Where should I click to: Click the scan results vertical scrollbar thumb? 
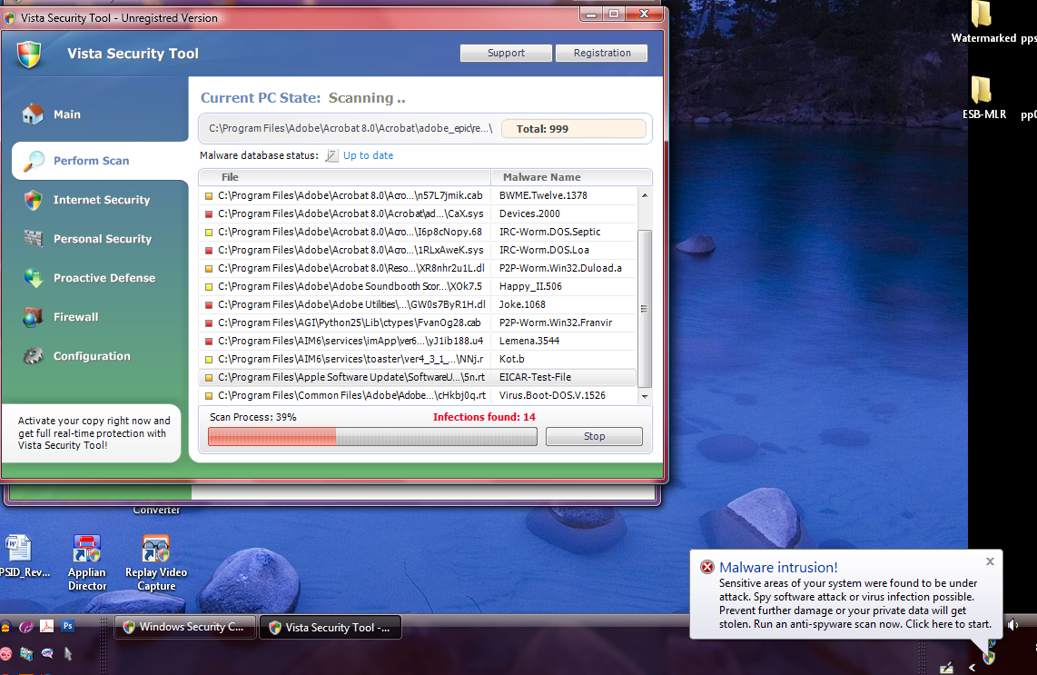(x=644, y=308)
